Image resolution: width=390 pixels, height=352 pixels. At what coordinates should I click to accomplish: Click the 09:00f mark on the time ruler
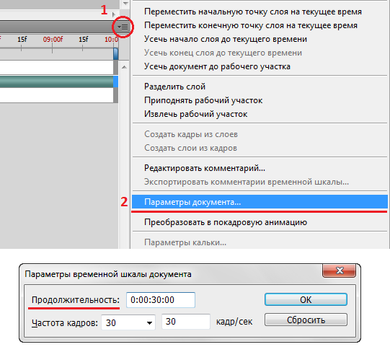point(53,40)
